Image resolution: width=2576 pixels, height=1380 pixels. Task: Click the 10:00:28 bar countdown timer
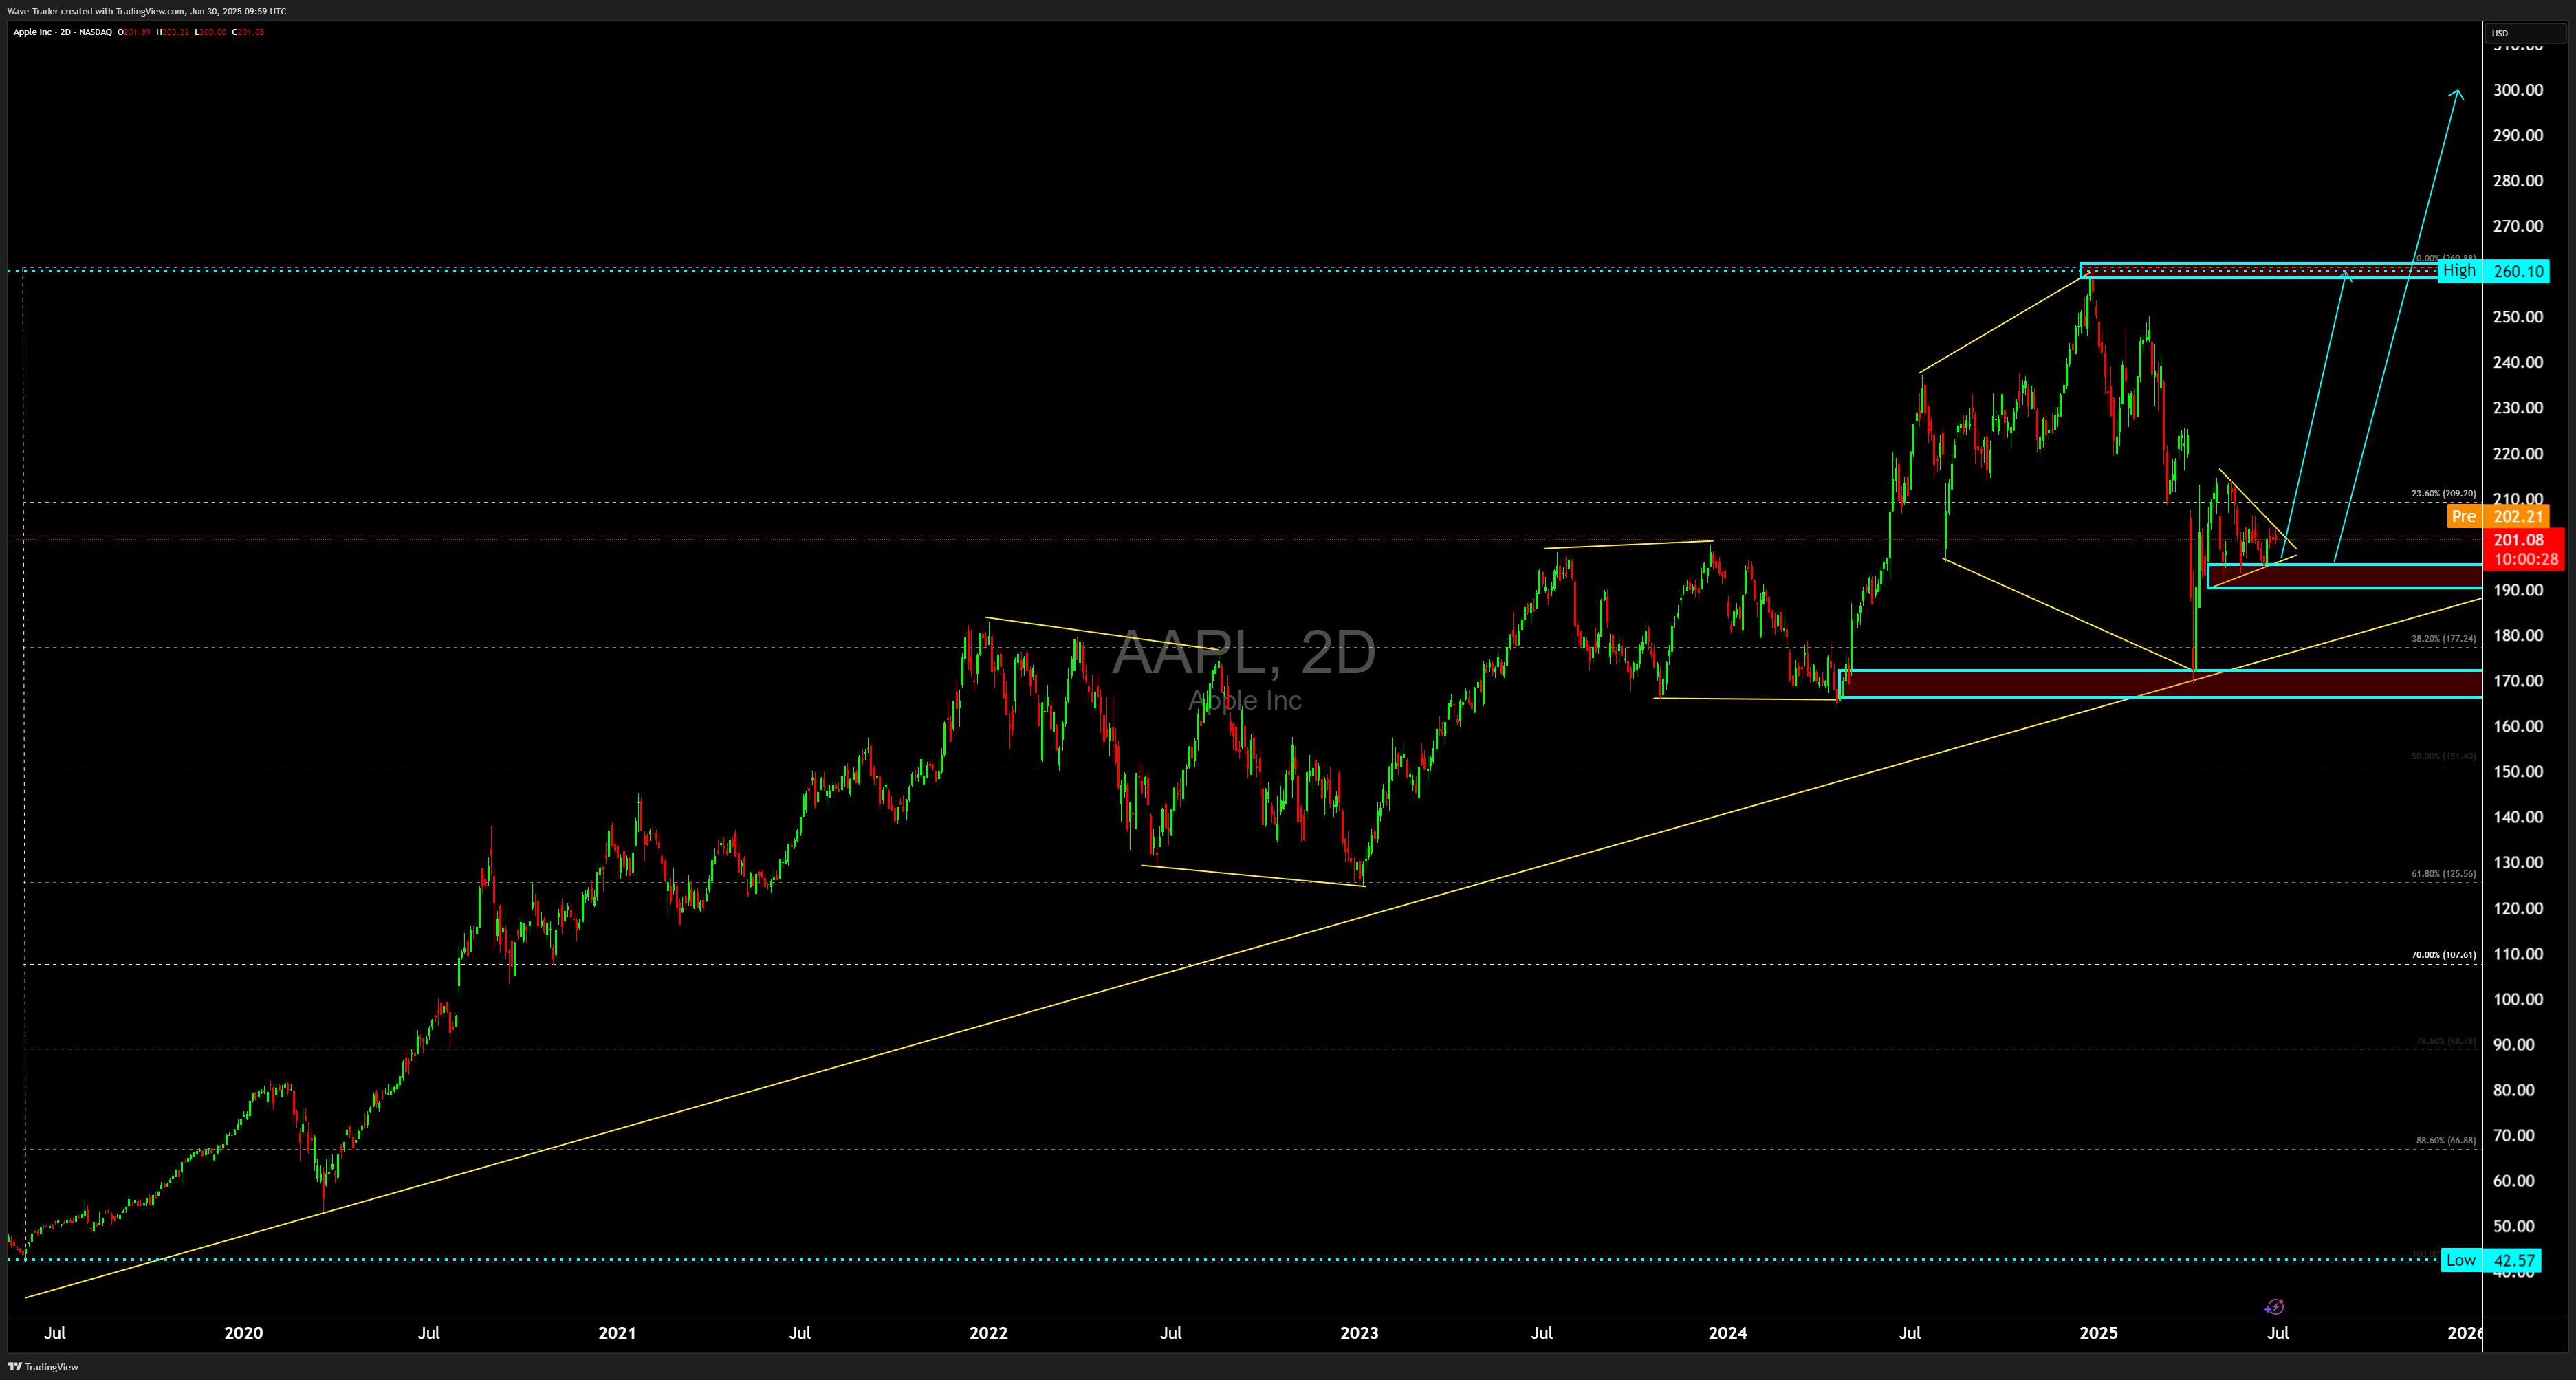click(x=2525, y=559)
